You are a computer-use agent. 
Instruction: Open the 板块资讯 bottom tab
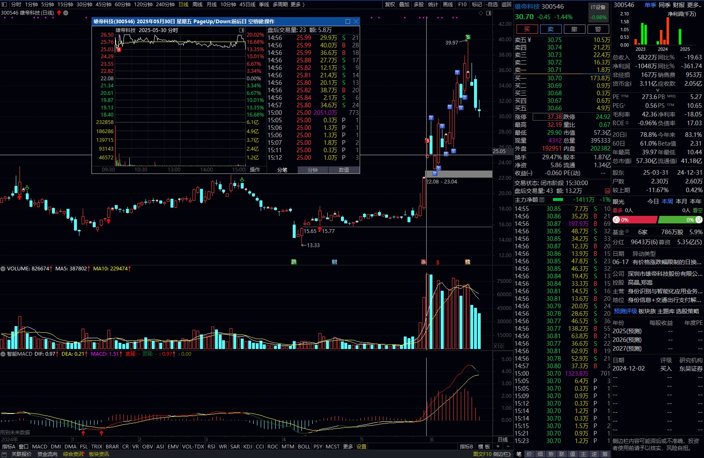(99, 454)
